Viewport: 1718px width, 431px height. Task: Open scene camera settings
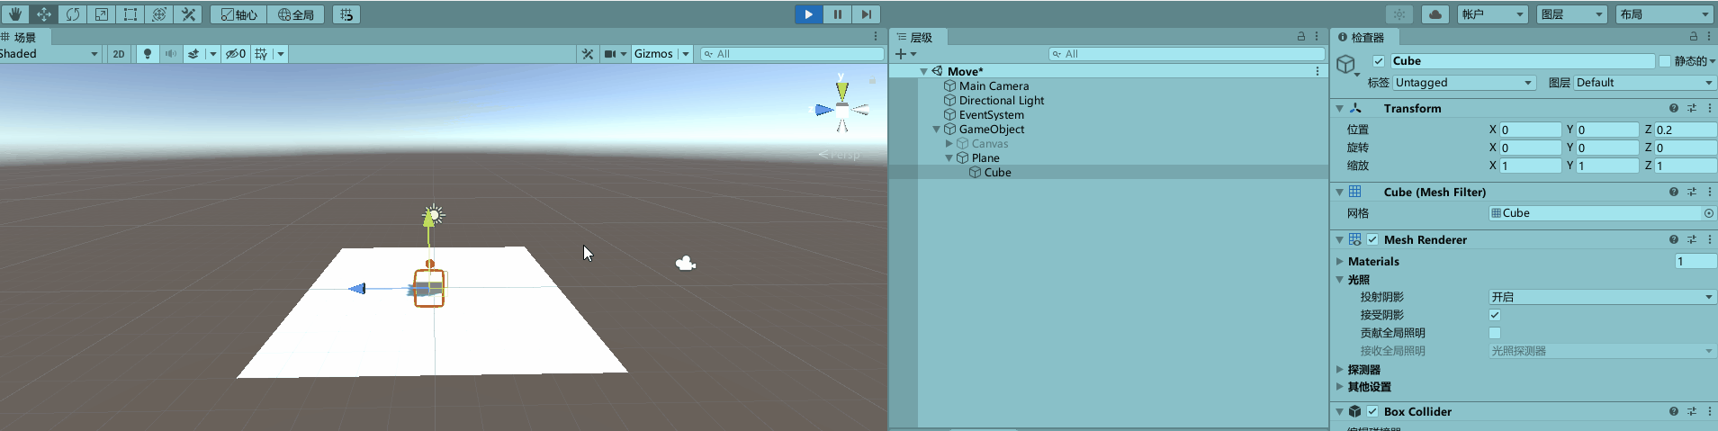[x=611, y=54]
